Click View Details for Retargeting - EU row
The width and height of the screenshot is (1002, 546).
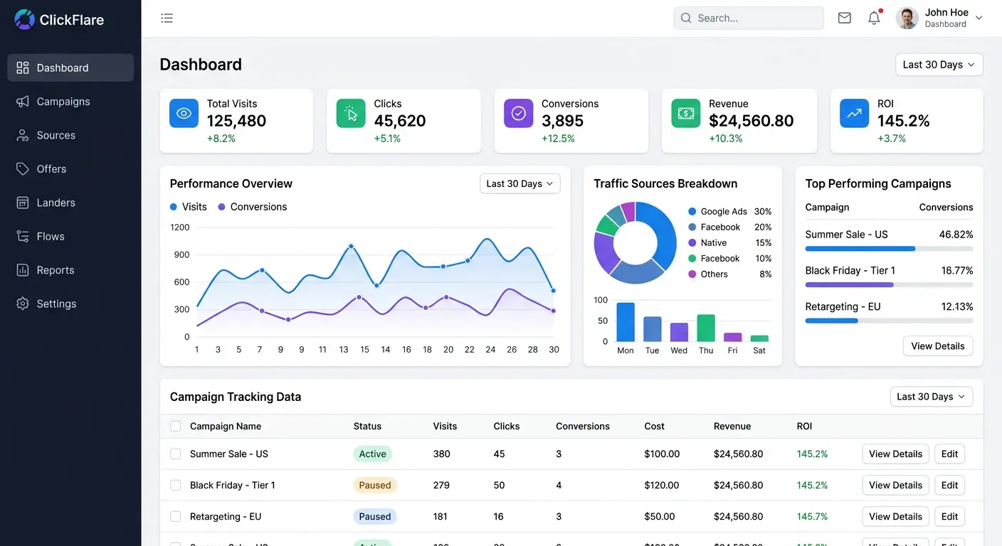click(x=895, y=516)
